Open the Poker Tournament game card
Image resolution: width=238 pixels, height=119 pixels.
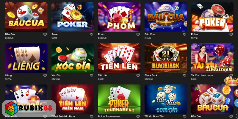click(119, 99)
